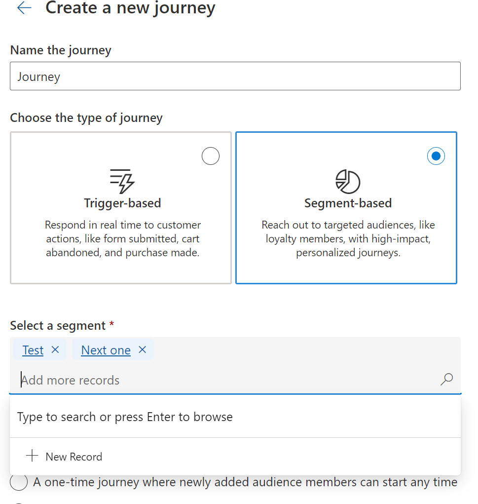This screenshot has height=504, width=478.
Task: Select the Trigger-based radio button
Action: pyautogui.click(x=211, y=156)
